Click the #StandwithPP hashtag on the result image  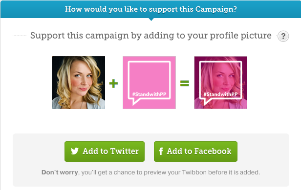[220, 94]
